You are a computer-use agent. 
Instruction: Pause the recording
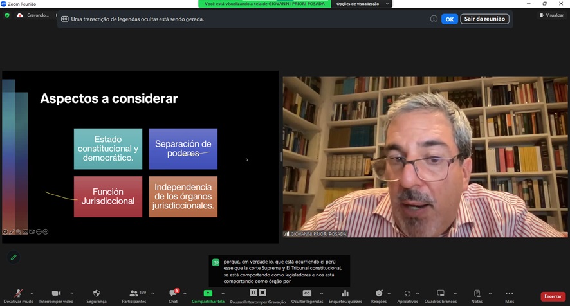(x=253, y=292)
